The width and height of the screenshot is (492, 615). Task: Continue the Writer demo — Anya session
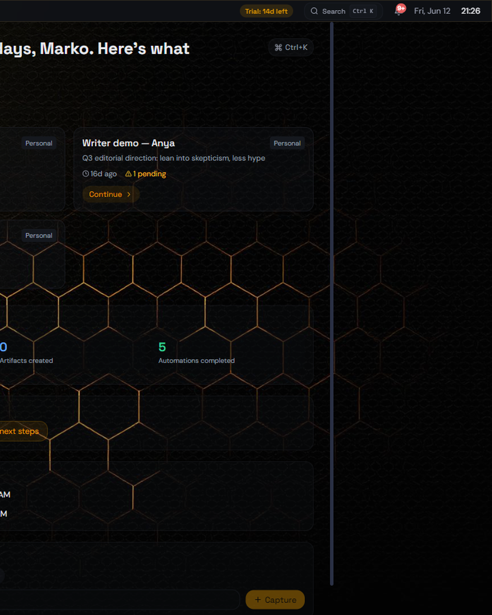point(111,194)
